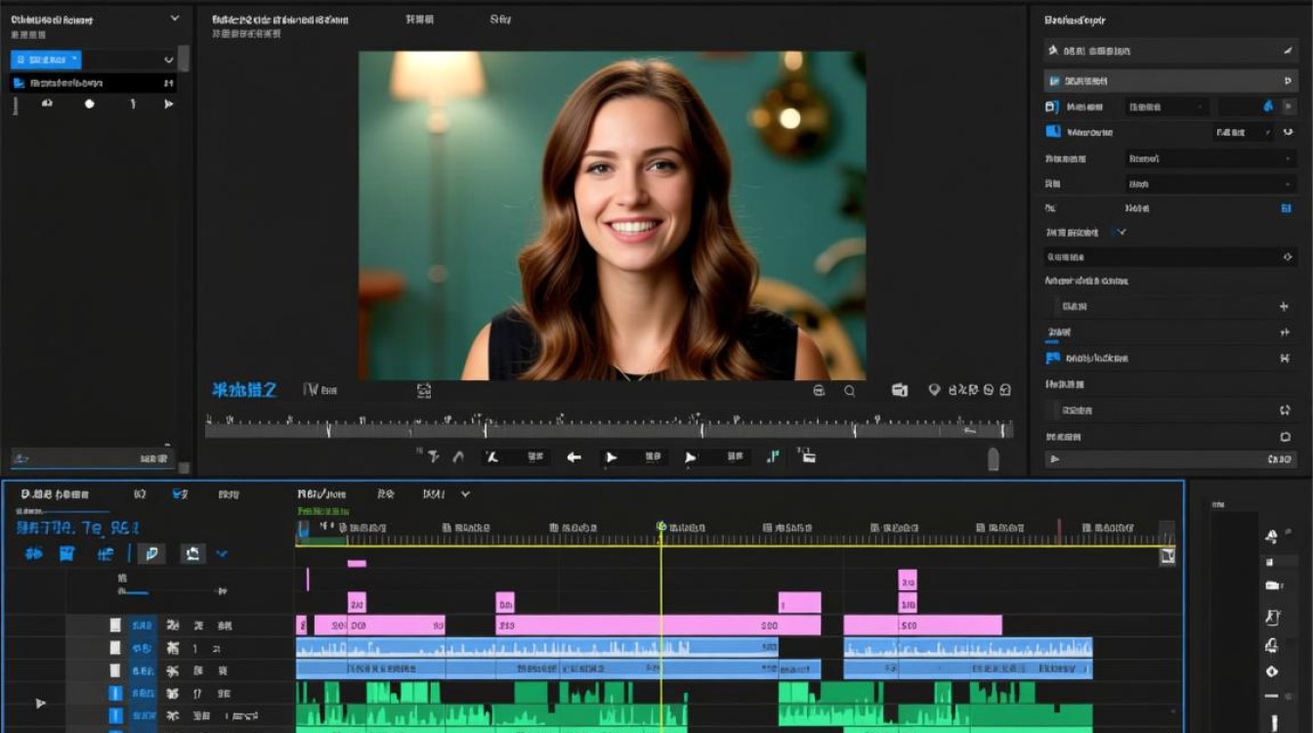Open the dropdown chevron beside the timeline header tabs
Image resolution: width=1313 pixels, height=733 pixels.
click(465, 495)
